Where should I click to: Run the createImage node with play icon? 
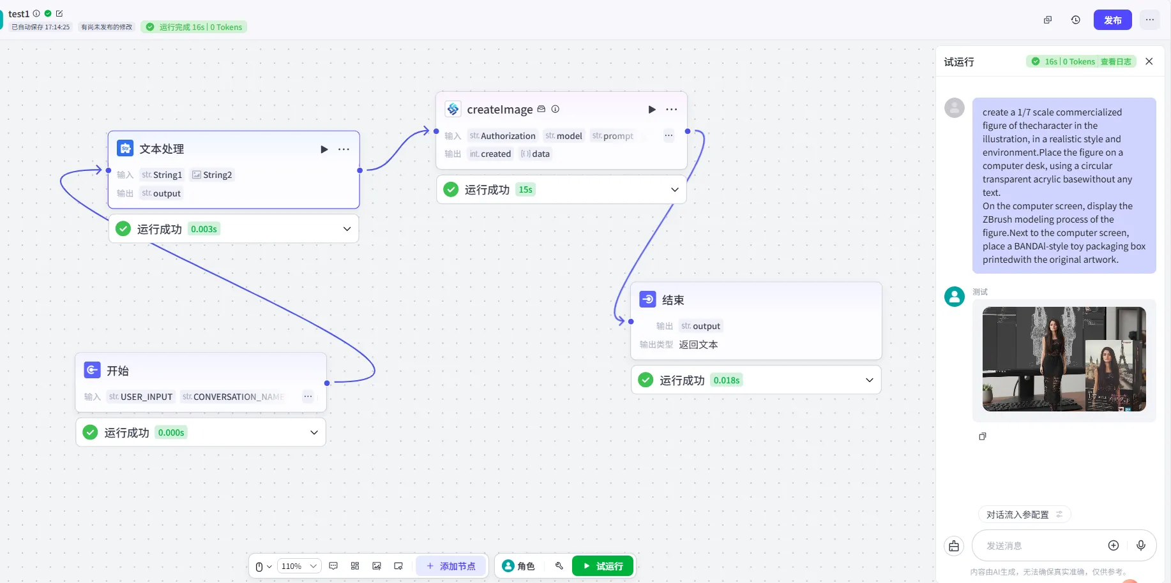pos(652,110)
